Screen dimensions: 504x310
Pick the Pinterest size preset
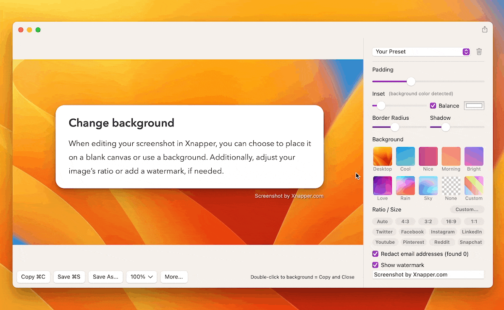click(414, 242)
